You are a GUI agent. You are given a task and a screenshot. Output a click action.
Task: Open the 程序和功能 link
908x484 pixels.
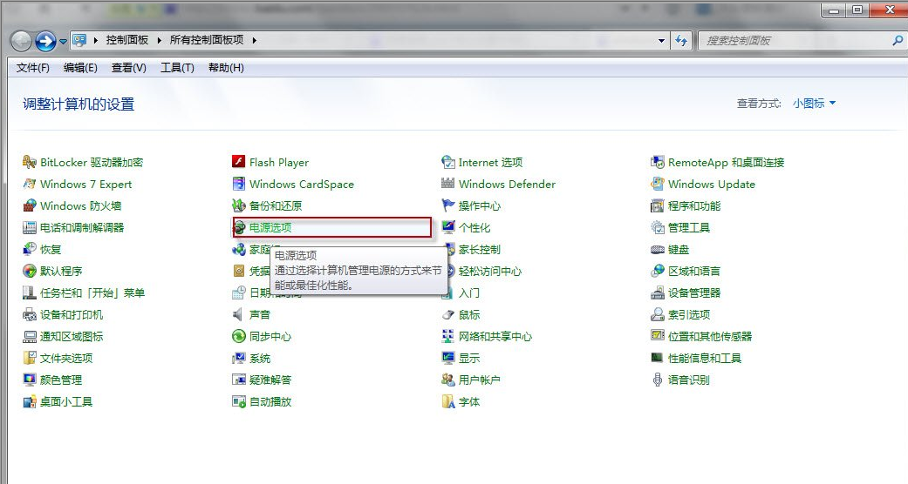tap(693, 205)
